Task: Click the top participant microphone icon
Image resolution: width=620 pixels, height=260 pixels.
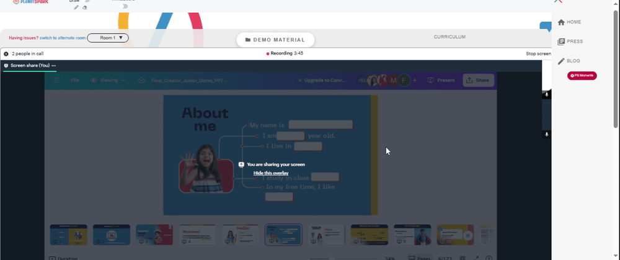Action: pos(546,95)
